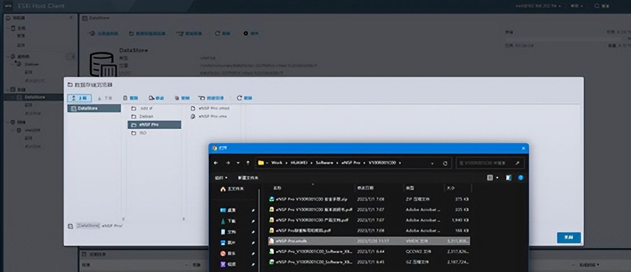Select DataStore in datastore browser left column
Viewport: 631px width, 272px height.
pos(94,108)
